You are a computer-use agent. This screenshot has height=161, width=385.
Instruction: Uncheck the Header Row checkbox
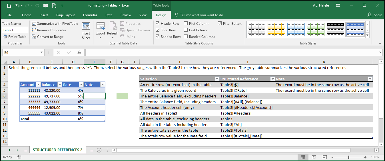click(x=158, y=24)
